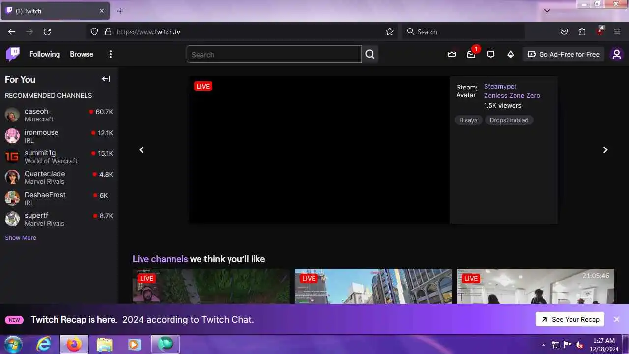The width and height of the screenshot is (629, 354).
Task: Open Windows Start menu
Action: pos(13,345)
